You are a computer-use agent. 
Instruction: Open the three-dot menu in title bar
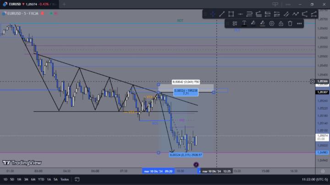(x=288, y=4)
